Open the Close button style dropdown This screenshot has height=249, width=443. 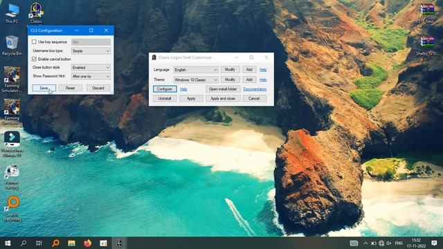tap(91, 68)
